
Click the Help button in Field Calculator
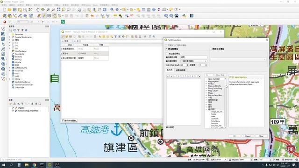coord(261,136)
